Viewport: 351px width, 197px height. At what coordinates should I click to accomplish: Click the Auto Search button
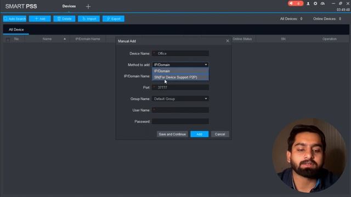tap(15, 19)
